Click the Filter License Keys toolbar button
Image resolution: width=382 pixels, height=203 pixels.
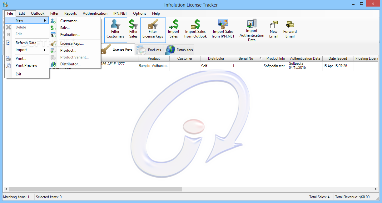pyautogui.click(x=153, y=30)
